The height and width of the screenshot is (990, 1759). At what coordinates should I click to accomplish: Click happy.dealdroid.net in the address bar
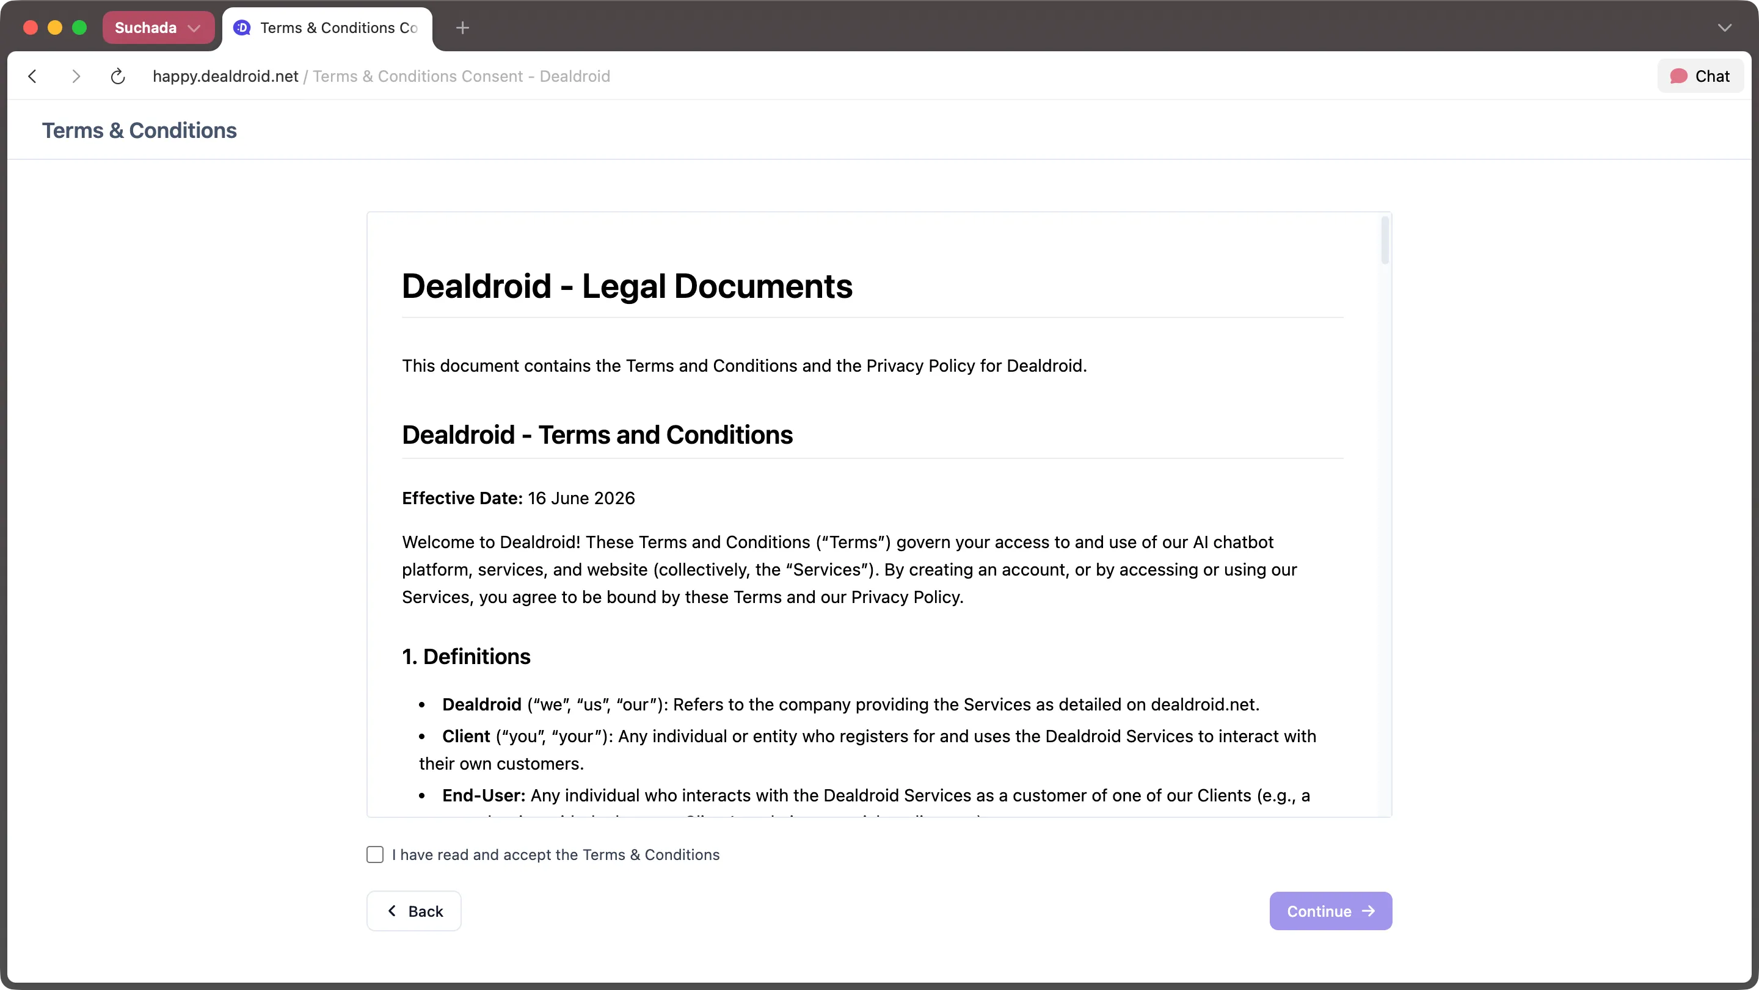[x=224, y=76]
